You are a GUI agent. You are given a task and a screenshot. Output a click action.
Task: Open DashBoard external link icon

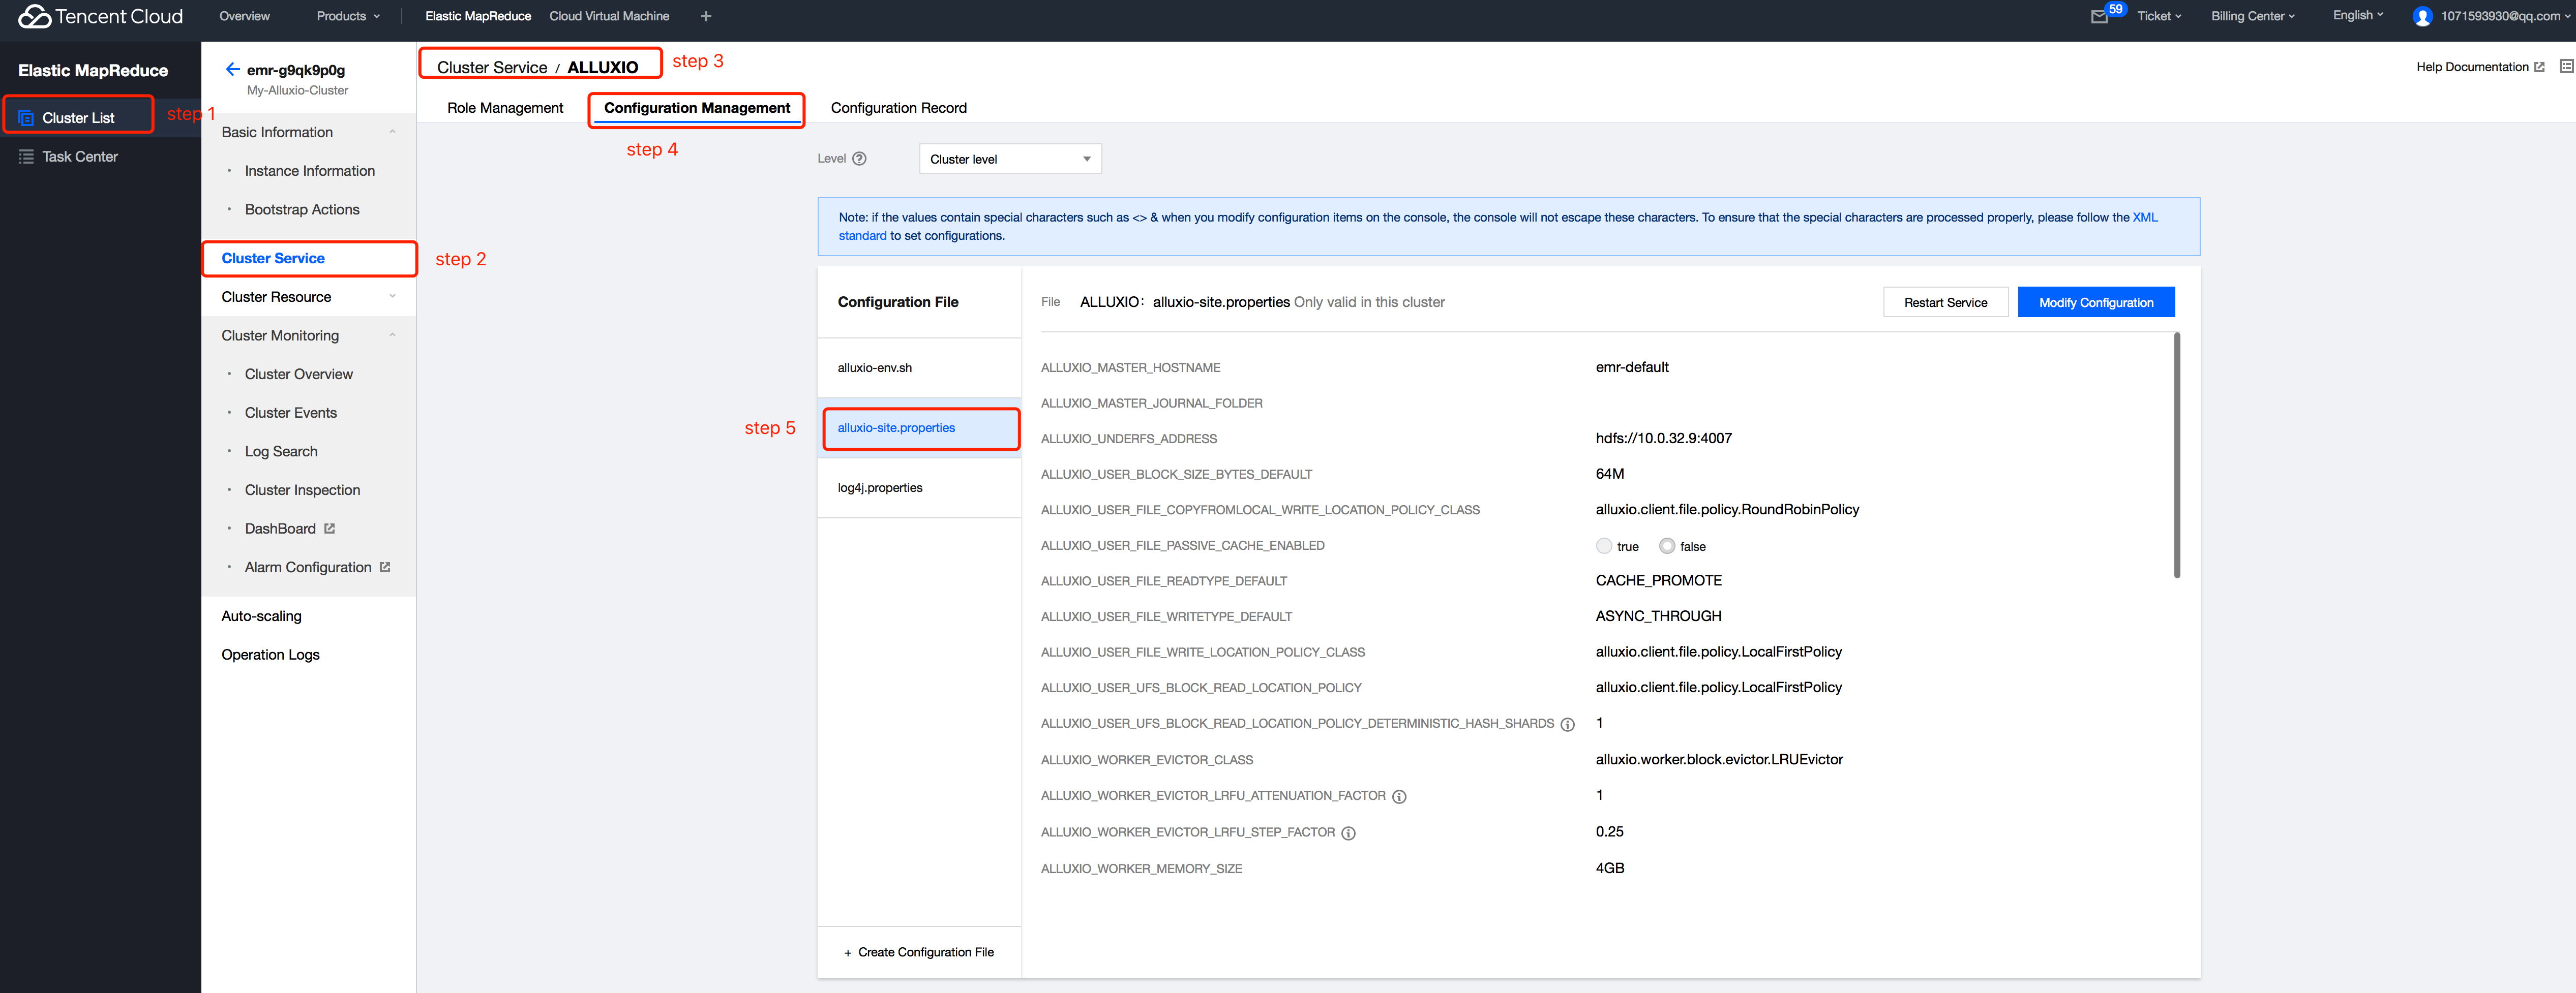pyautogui.click(x=330, y=529)
